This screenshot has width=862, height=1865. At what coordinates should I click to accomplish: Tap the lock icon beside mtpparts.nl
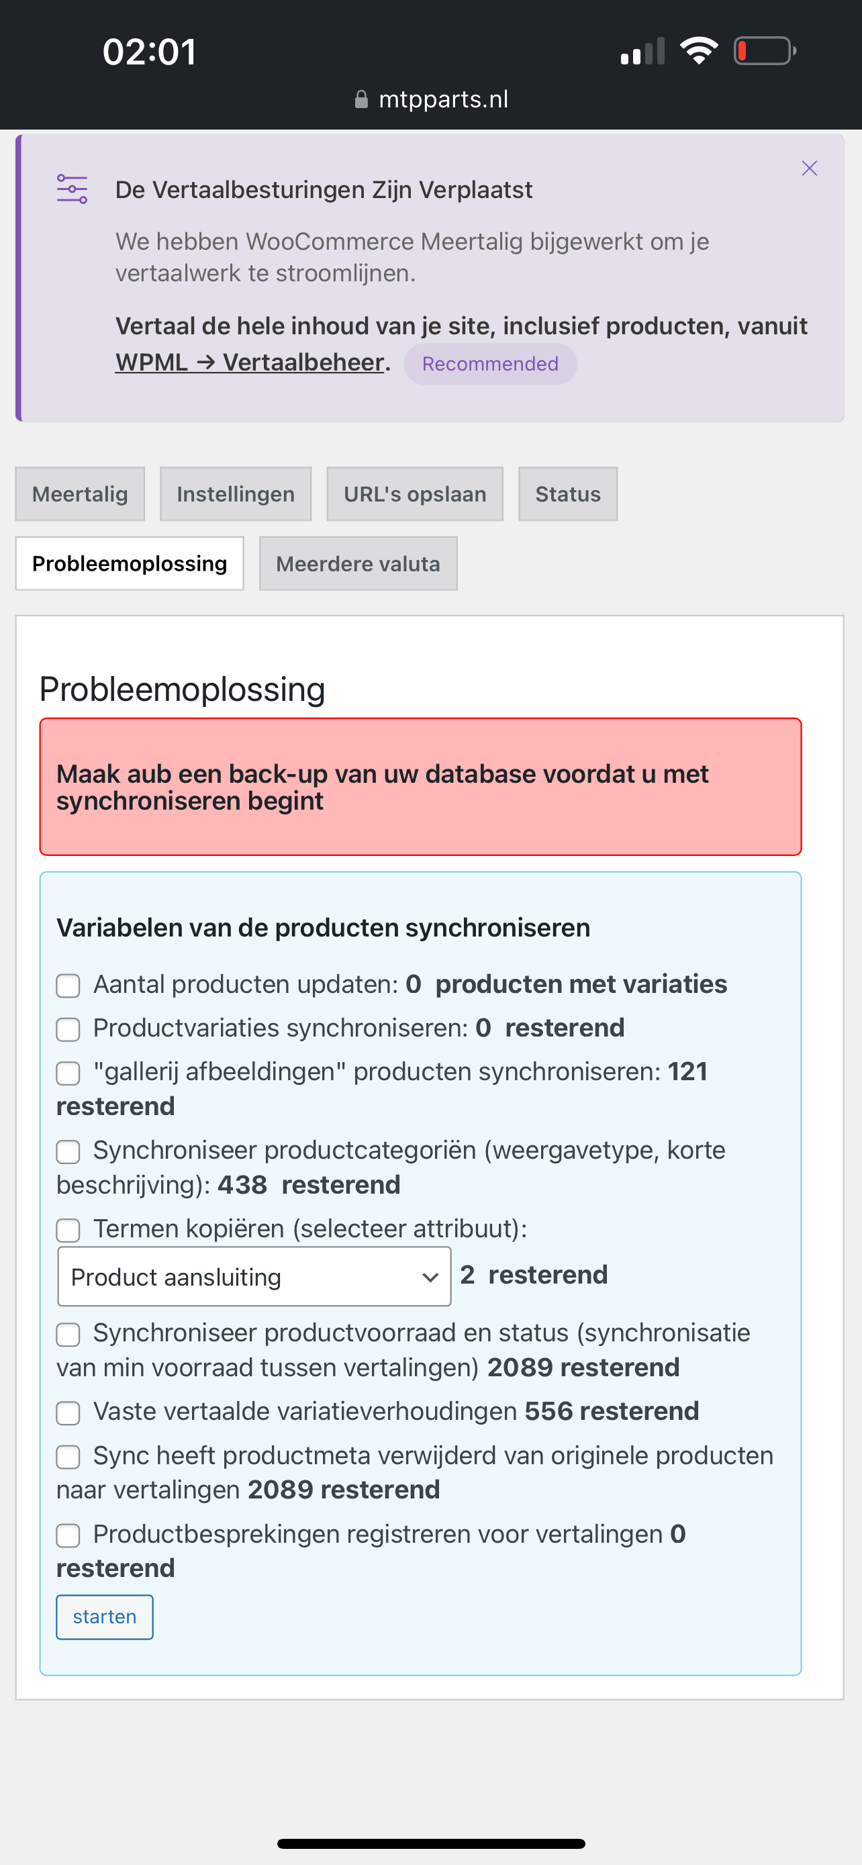point(361,100)
